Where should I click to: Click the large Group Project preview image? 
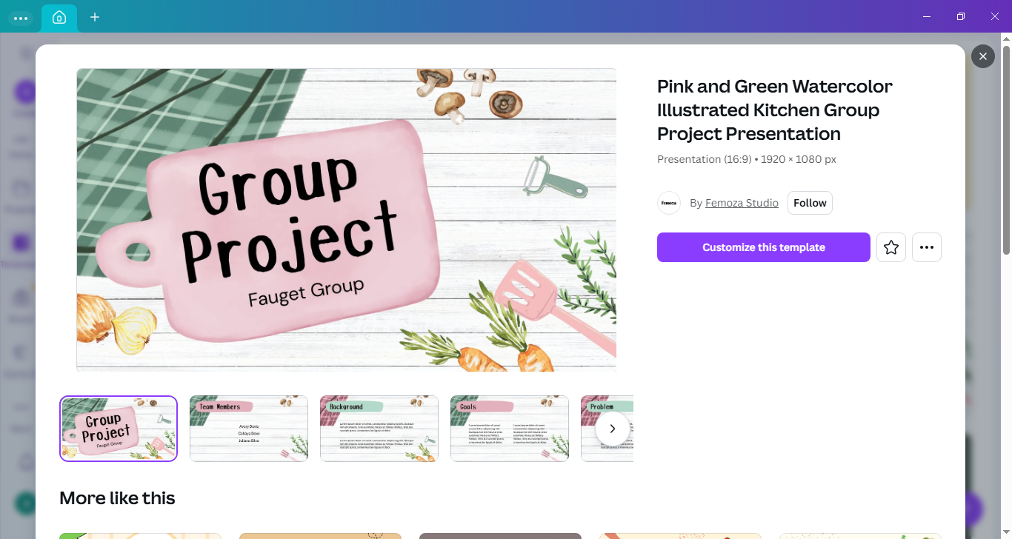click(x=347, y=220)
